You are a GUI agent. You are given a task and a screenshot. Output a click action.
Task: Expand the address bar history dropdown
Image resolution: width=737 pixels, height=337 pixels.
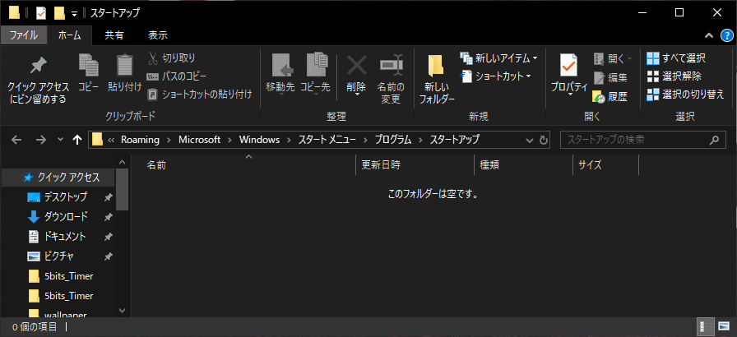(530, 140)
